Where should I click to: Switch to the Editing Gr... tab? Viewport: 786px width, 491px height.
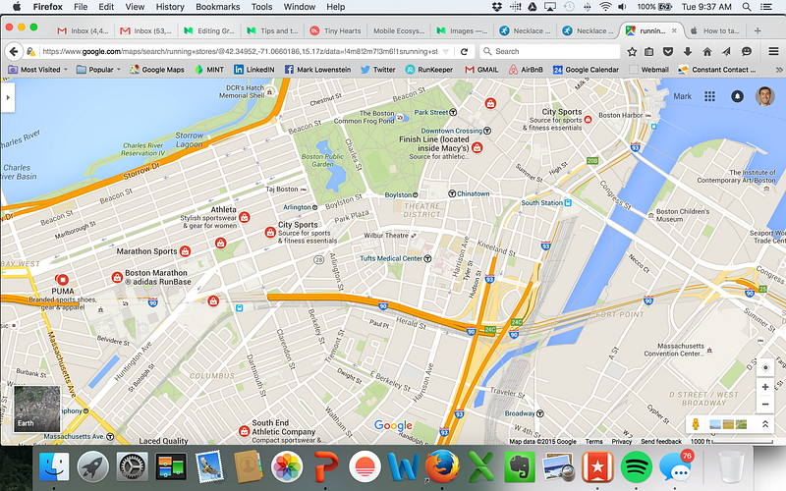(x=209, y=30)
